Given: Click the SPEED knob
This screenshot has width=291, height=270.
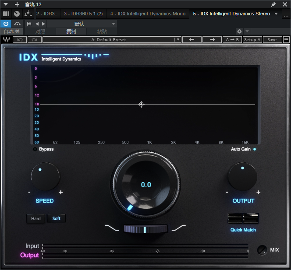Looking at the screenshot, I should click(45, 177).
